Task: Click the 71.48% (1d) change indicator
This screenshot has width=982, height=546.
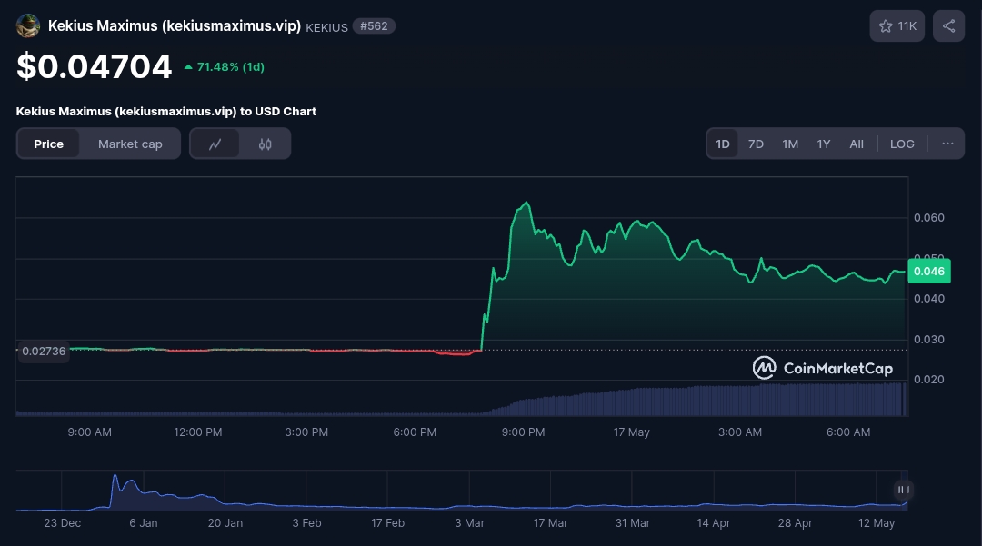Action: coord(224,67)
